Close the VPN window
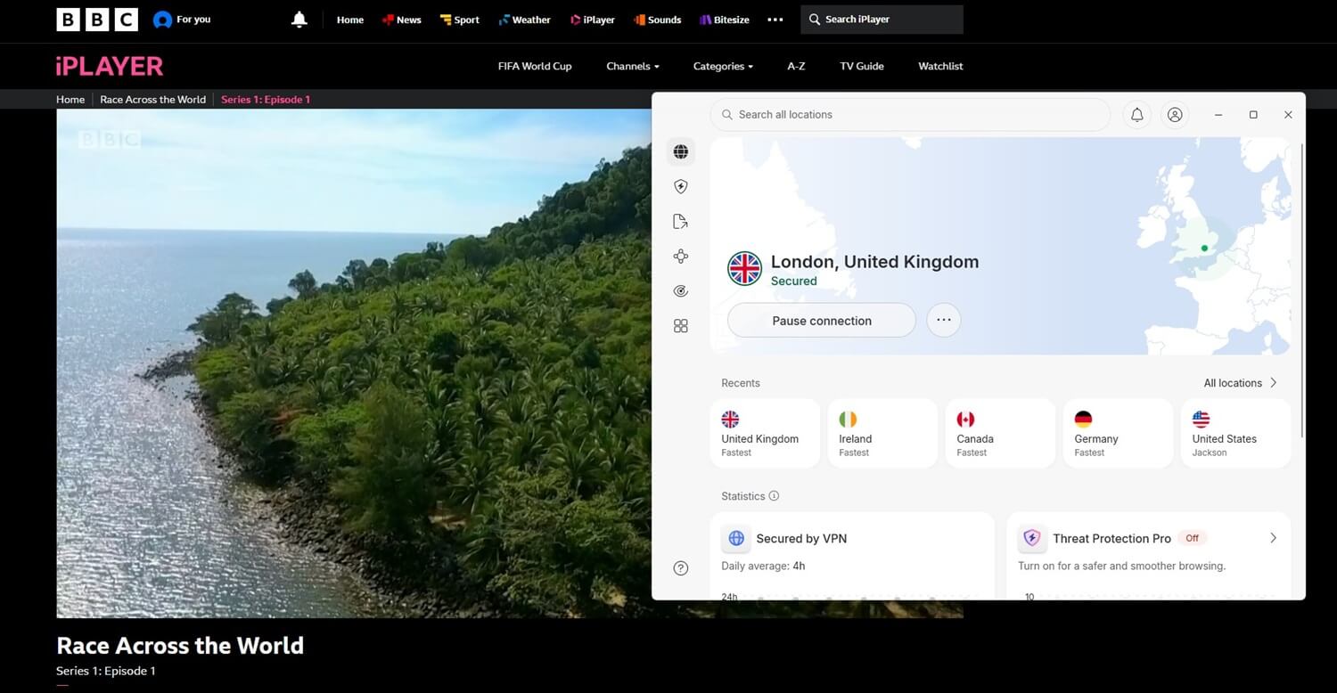Image resolution: width=1337 pixels, height=693 pixels. click(1288, 115)
